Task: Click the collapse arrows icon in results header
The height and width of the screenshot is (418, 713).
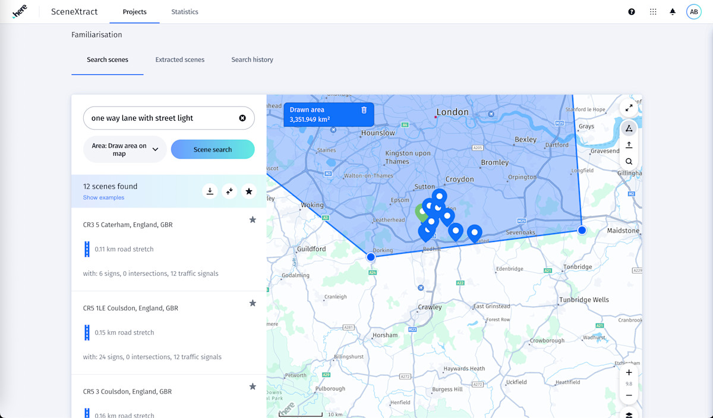Action: click(229, 191)
